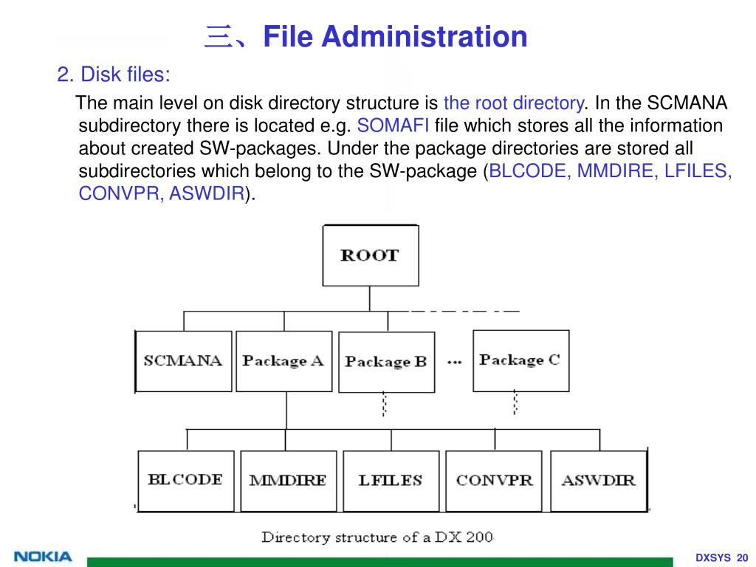The height and width of the screenshot is (567, 756).
Task: Click 'CONVPR, ASWDIR' in the paragraph
Action: coord(162,193)
